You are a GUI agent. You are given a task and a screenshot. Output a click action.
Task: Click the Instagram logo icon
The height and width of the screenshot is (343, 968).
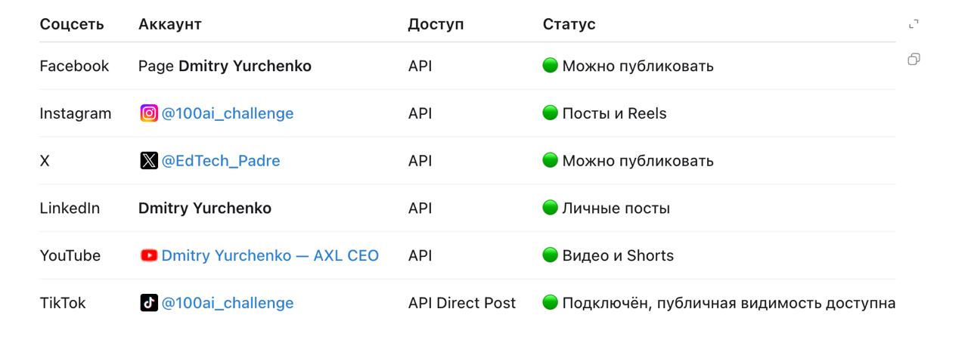pyautogui.click(x=149, y=113)
